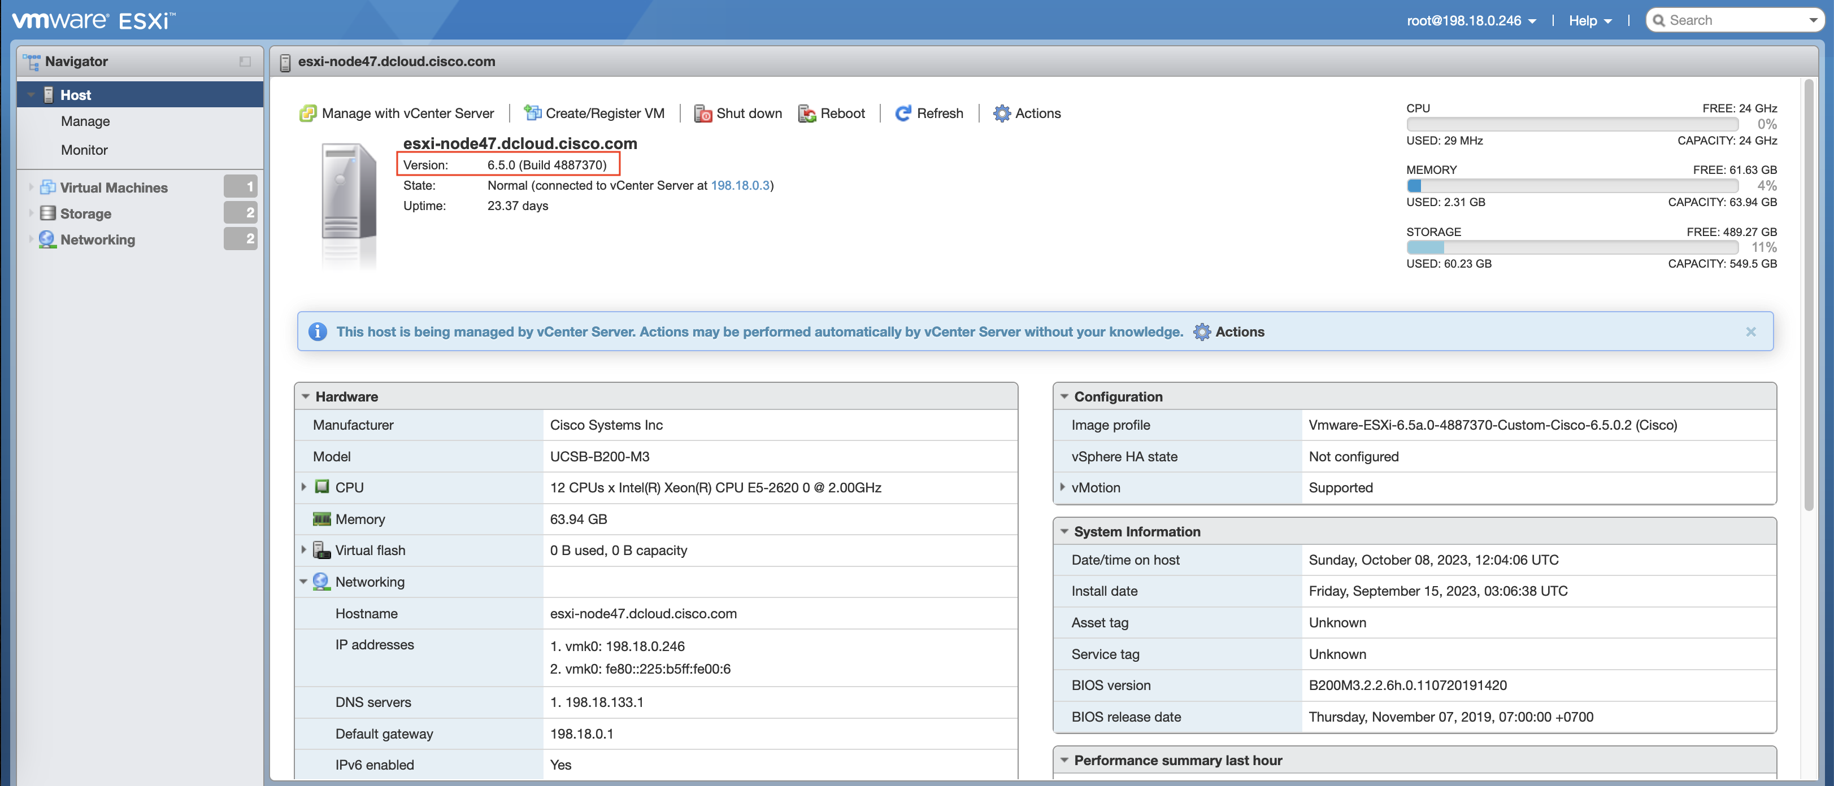The width and height of the screenshot is (1834, 786).
Task: Dismiss the vCenter managed notification
Action: pos(1751,332)
